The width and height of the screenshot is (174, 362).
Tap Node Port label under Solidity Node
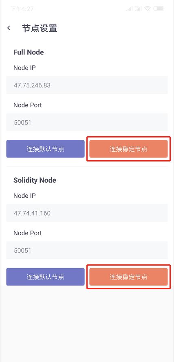pyautogui.click(x=28, y=233)
